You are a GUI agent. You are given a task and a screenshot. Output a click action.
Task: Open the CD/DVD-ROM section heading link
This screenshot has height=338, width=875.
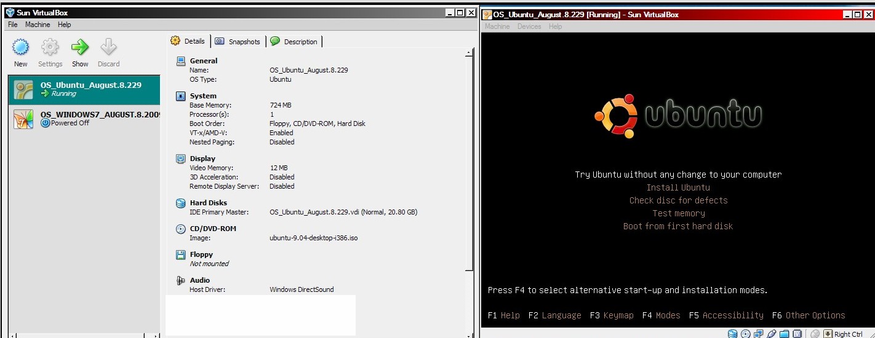point(213,229)
